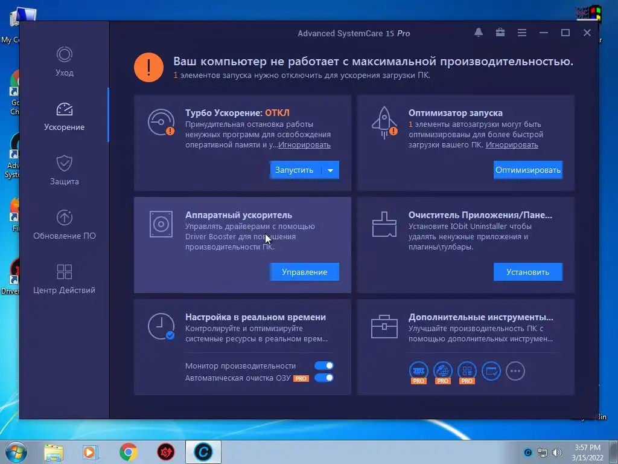This screenshot has width=618, height=464.
Task: Click the notification bell icon
Action: click(479, 33)
